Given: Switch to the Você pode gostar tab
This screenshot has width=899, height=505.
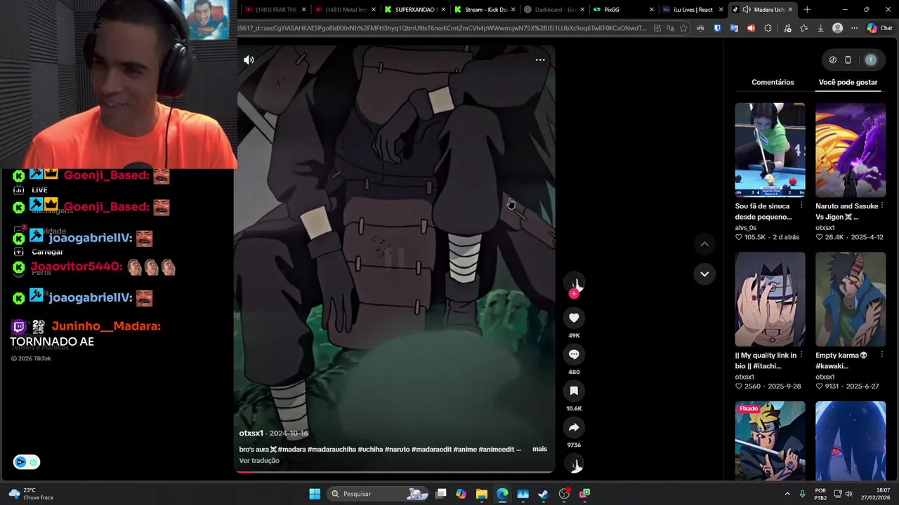Looking at the screenshot, I should (x=848, y=82).
